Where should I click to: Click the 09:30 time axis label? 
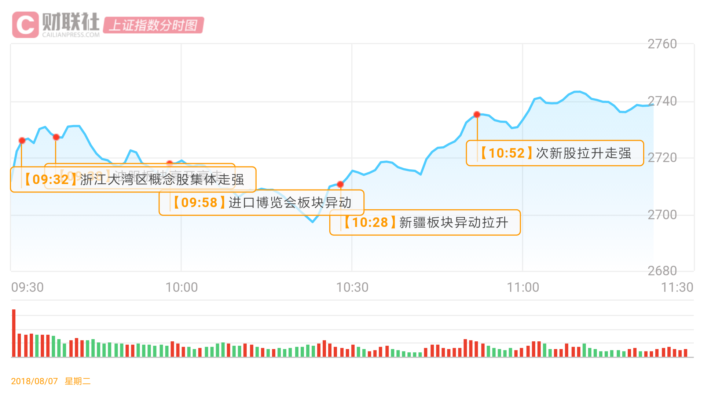tap(27, 287)
